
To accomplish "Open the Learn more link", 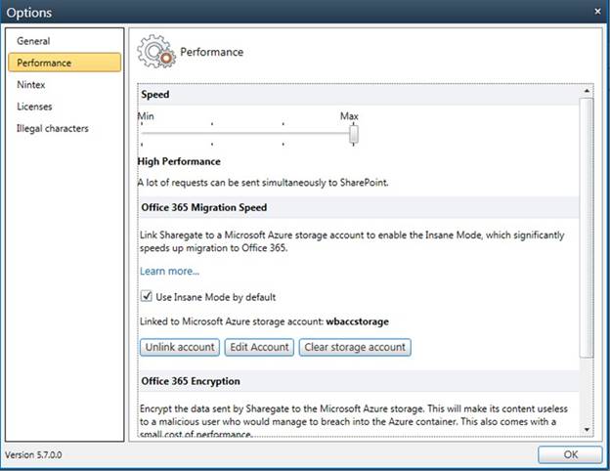I will pyautogui.click(x=169, y=271).
